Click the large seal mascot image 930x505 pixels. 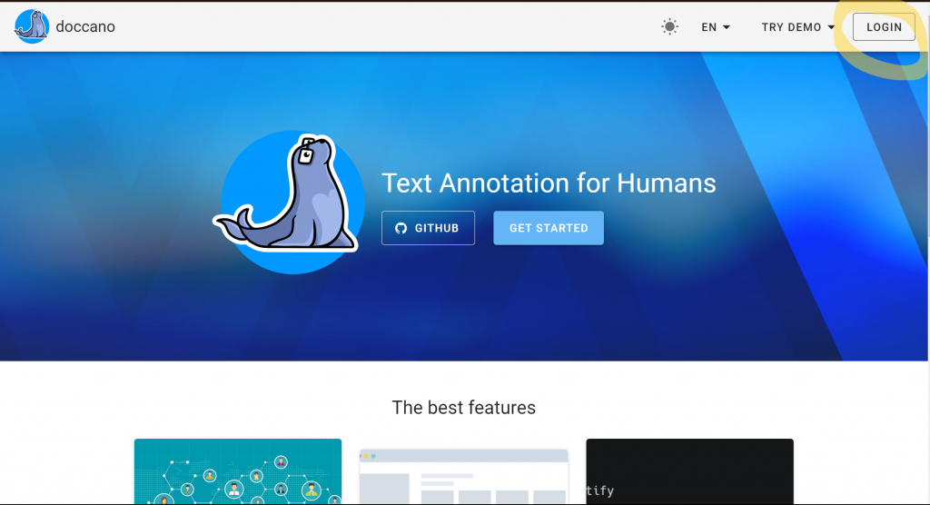(x=290, y=202)
